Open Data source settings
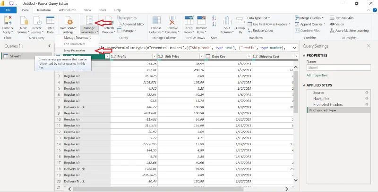Image resolution: width=378 pixels, height=192 pixels. pyautogui.click(x=68, y=25)
